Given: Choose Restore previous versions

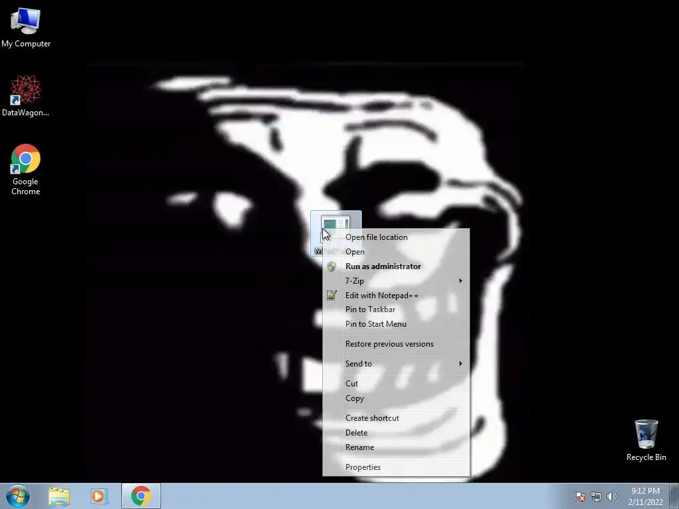Looking at the screenshot, I should pos(396,344).
